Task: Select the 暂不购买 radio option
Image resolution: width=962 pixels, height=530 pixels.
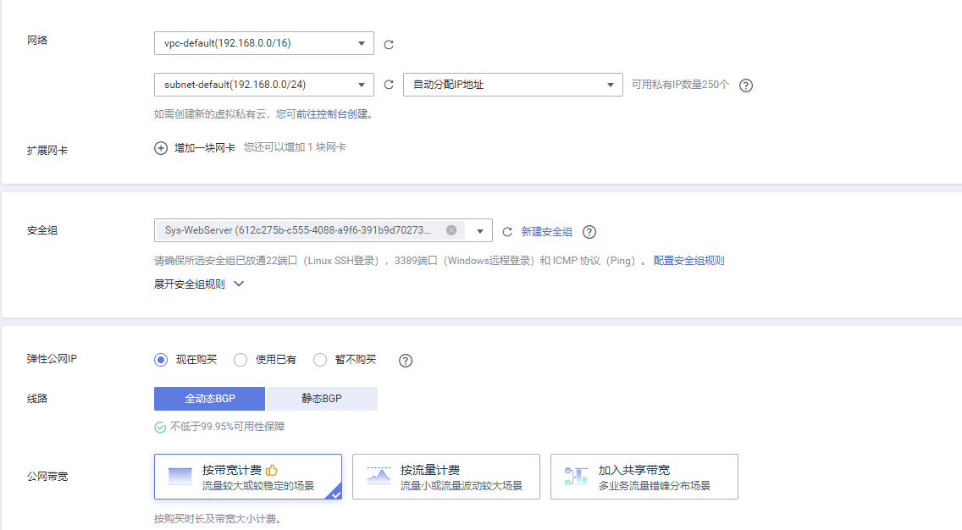Action: [319, 360]
